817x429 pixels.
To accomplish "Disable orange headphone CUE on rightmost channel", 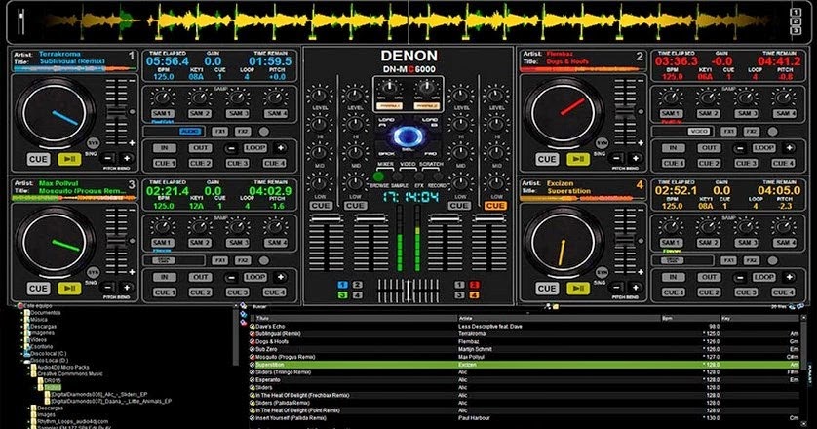I will point(495,206).
